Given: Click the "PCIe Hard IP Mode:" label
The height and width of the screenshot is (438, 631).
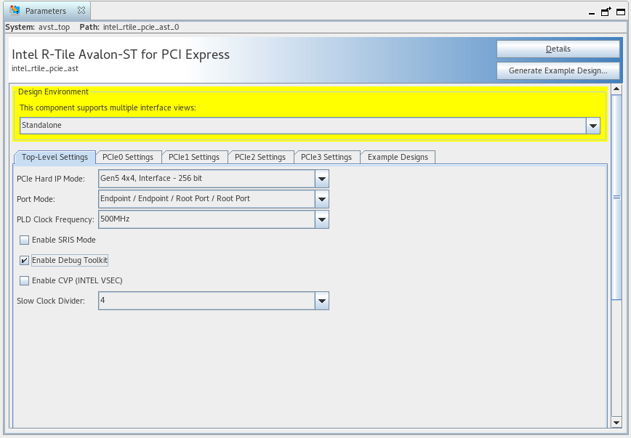Looking at the screenshot, I should click(51, 179).
